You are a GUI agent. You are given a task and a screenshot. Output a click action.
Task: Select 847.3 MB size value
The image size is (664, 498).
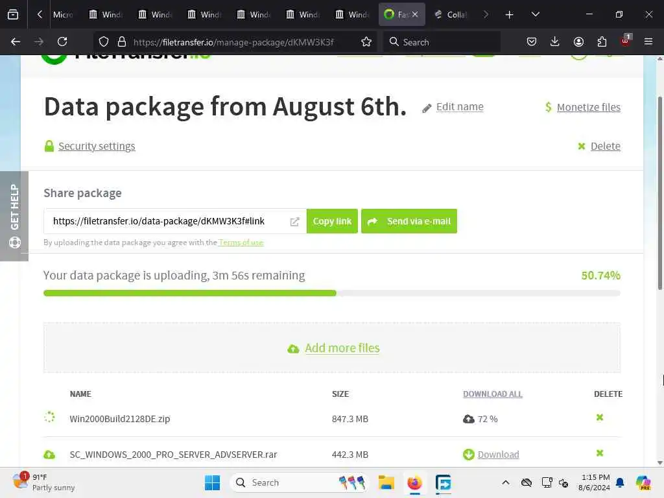350,419
